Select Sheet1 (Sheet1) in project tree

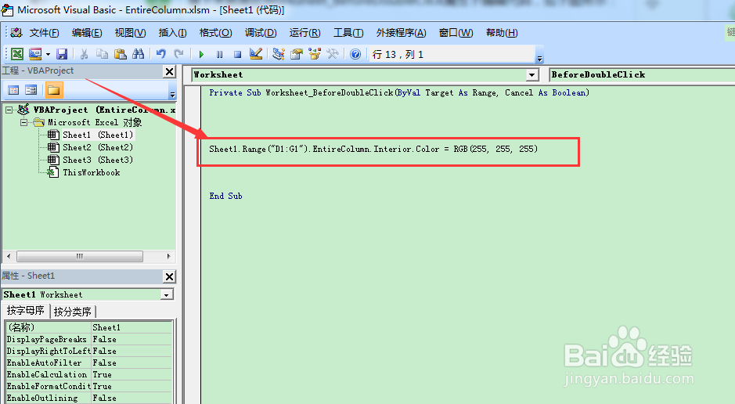[98, 135]
